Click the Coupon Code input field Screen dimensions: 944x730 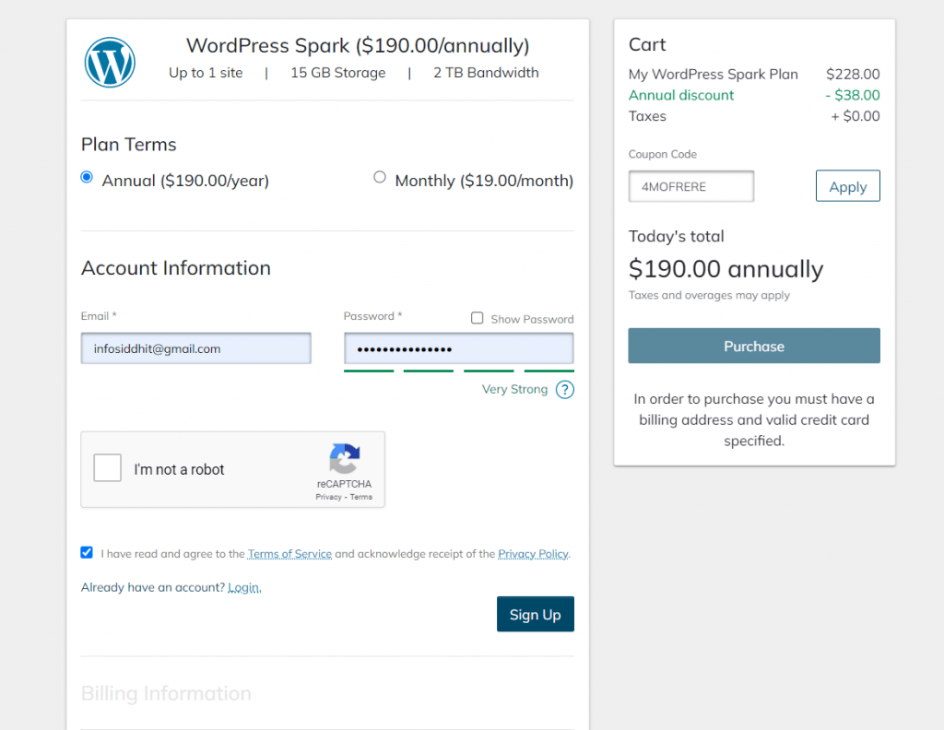691,186
